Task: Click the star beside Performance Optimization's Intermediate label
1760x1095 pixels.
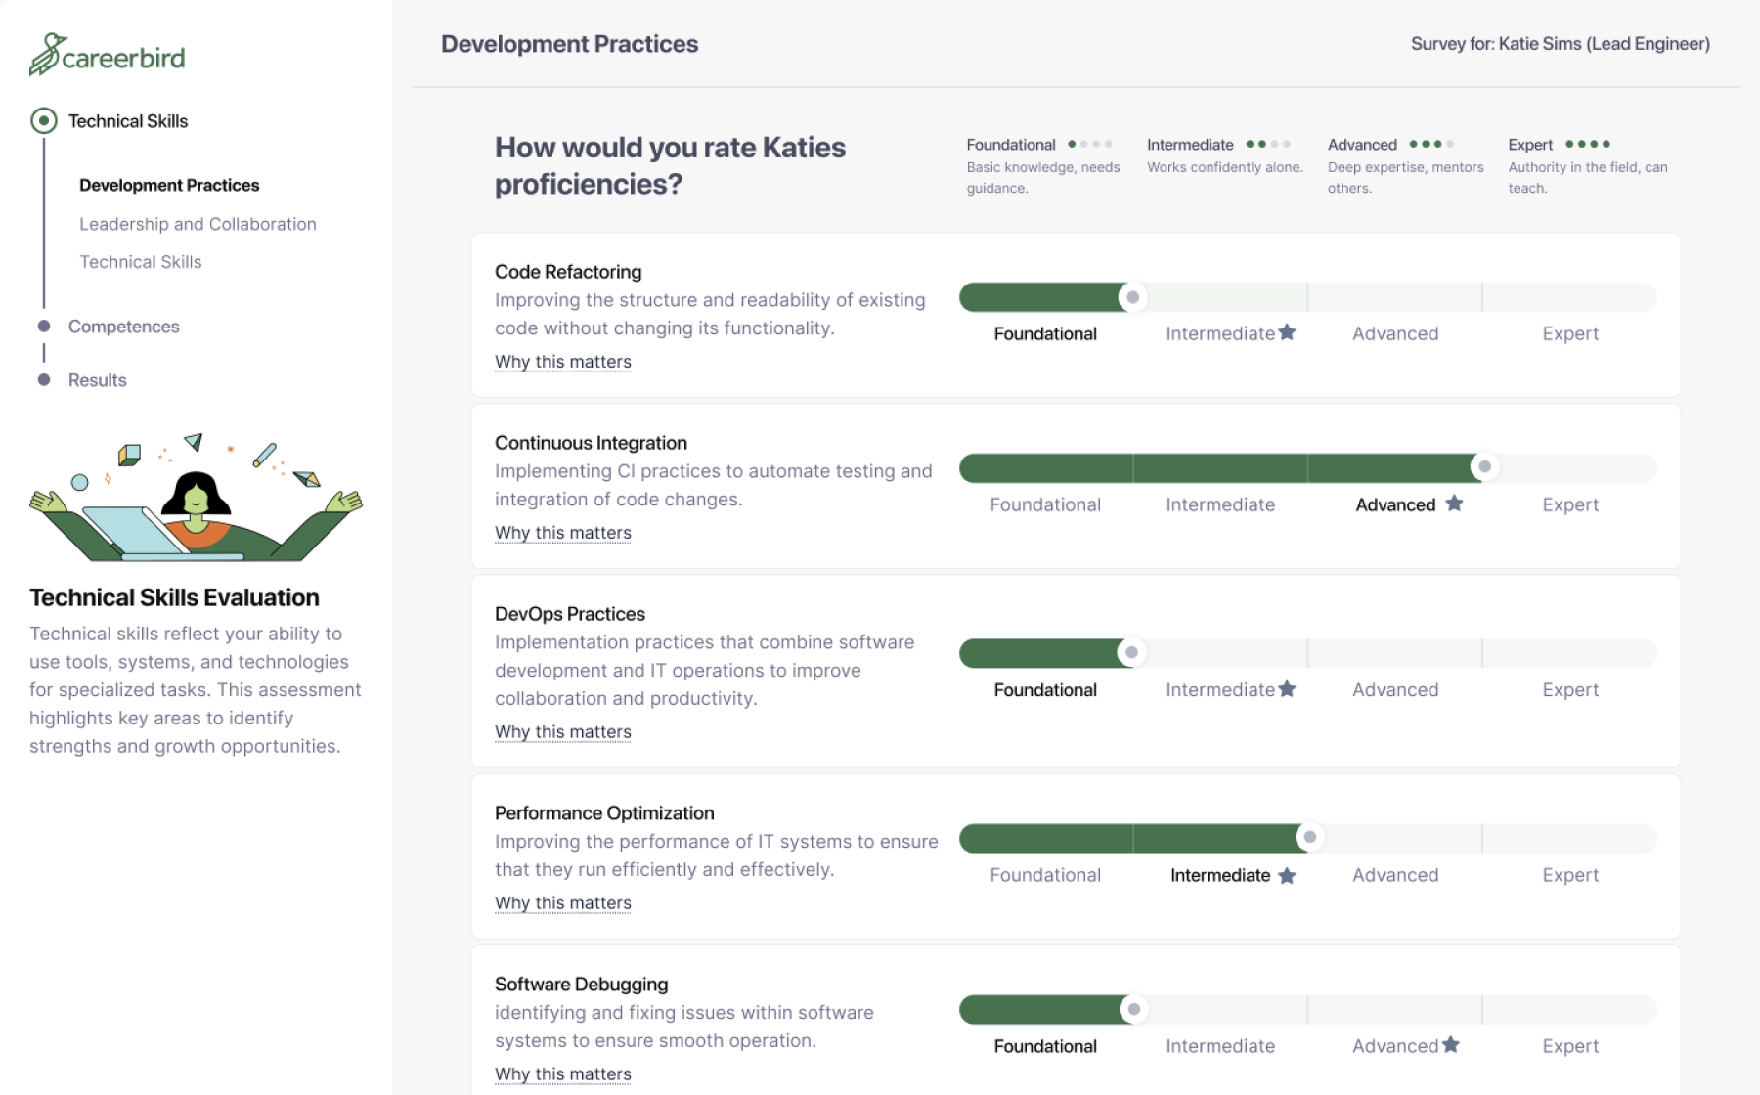Action: pyautogui.click(x=1286, y=874)
